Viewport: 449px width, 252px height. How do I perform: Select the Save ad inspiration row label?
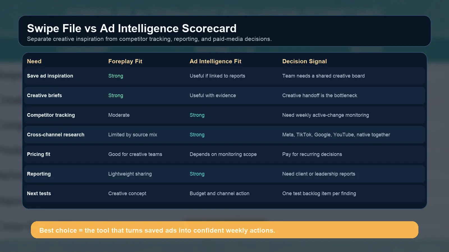[x=50, y=76]
